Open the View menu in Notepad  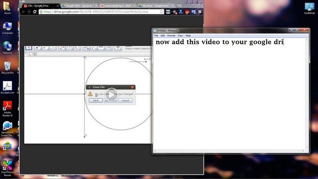coord(180,35)
